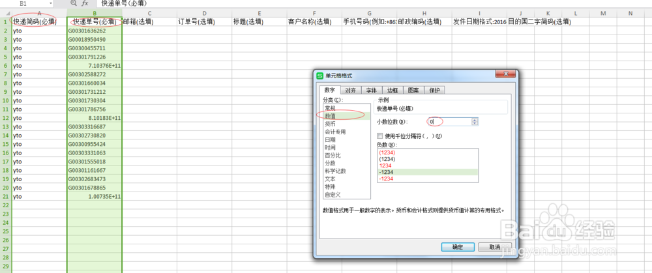Click the Name Box showing B1

[x=24, y=3]
